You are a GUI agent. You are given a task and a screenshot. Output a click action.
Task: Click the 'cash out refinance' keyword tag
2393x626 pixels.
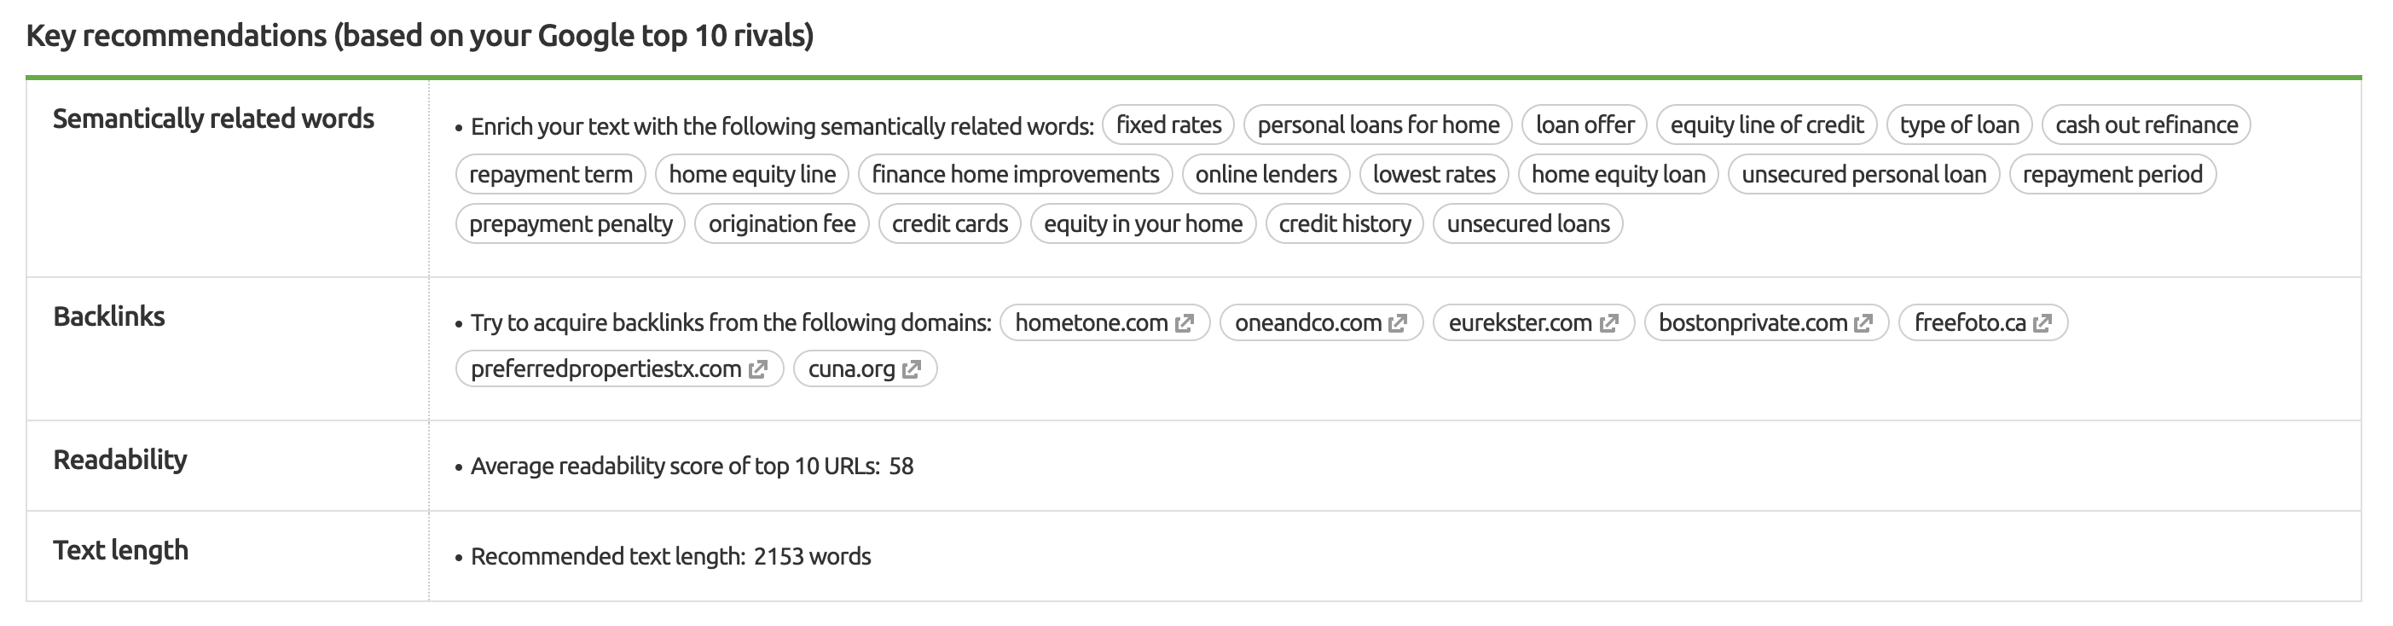[2146, 125]
